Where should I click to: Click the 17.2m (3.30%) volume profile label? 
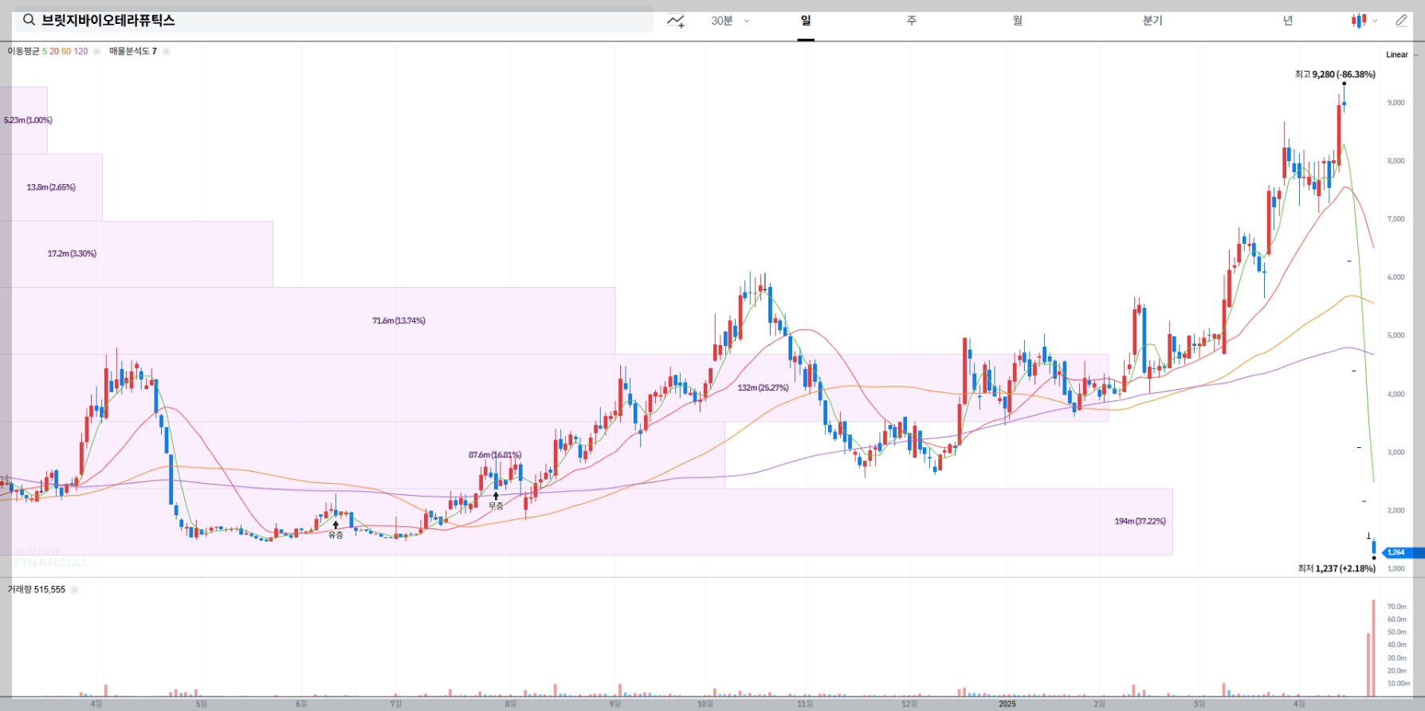(72, 253)
